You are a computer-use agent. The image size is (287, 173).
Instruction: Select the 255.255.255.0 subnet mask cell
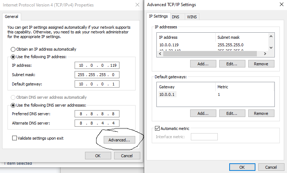(x=230, y=45)
